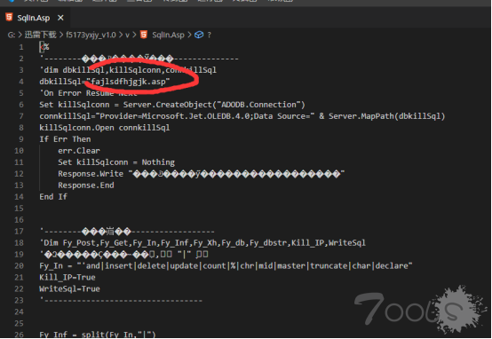Select the ? symbol breadcrumb item
The height and width of the screenshot is (339, 492).
click(210, 35)
